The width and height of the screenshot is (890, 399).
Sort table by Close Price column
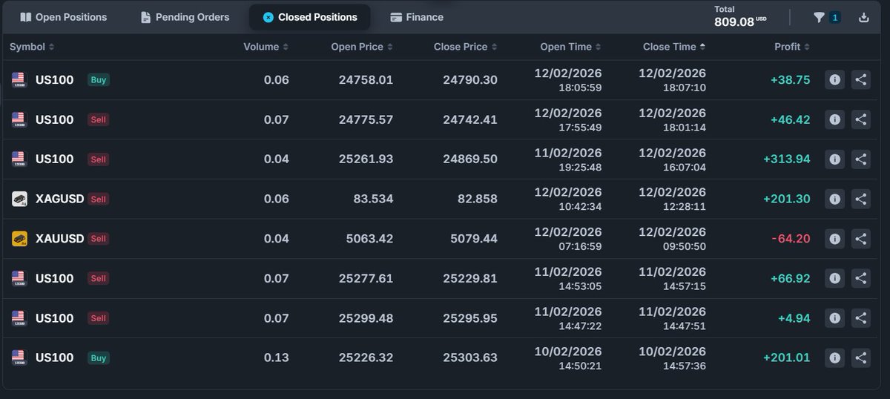[x=465, y=47]
